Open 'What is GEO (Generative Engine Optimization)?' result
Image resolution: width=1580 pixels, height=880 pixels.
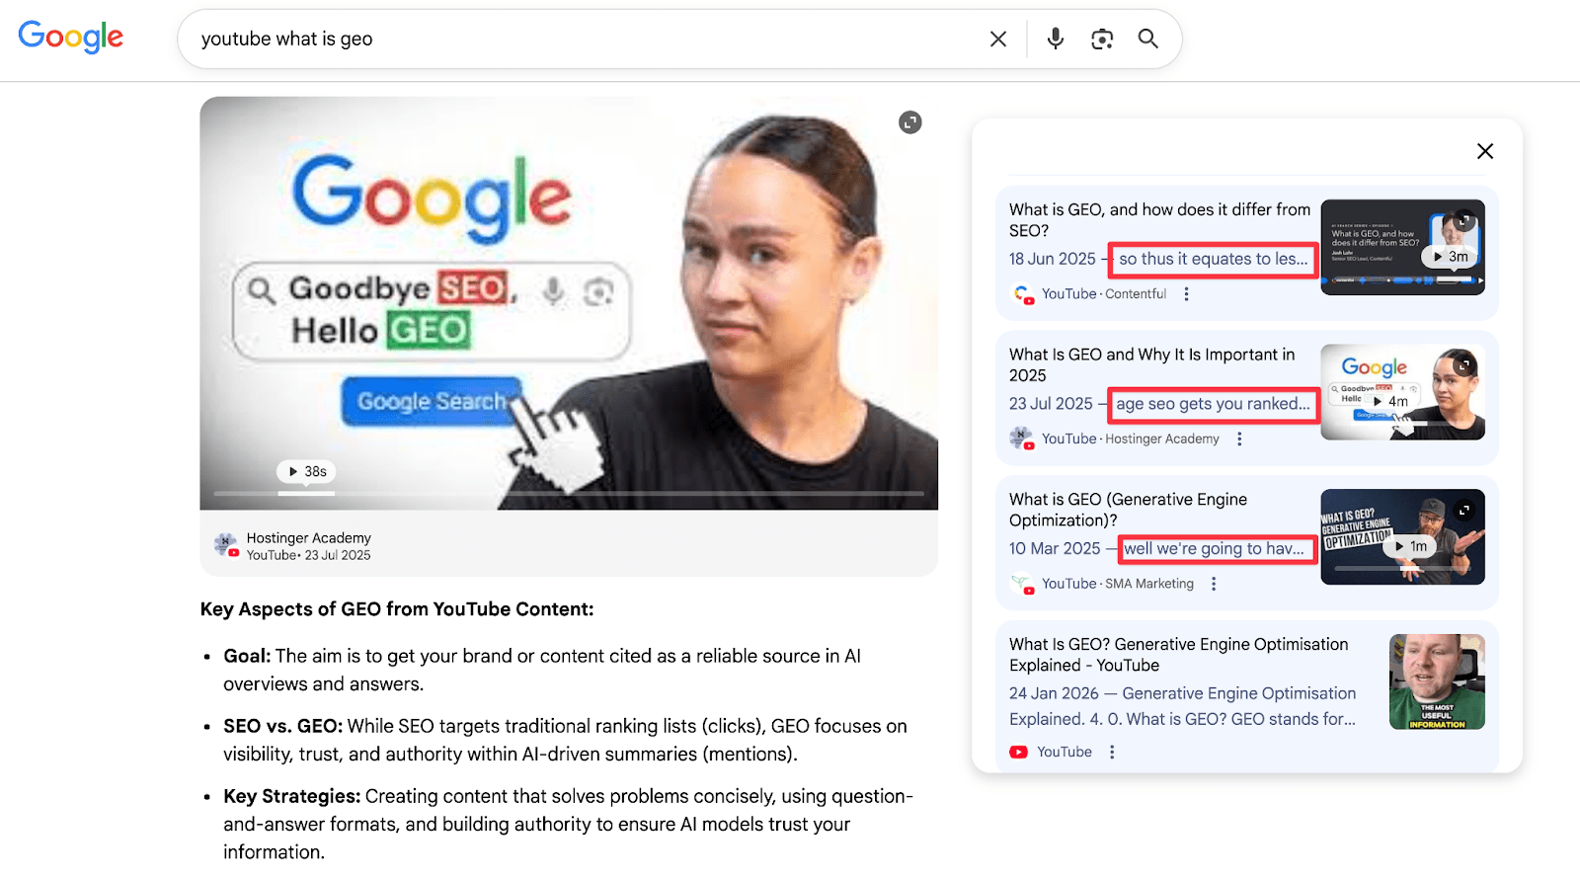pyautogui.click(x=1128, y=510)
